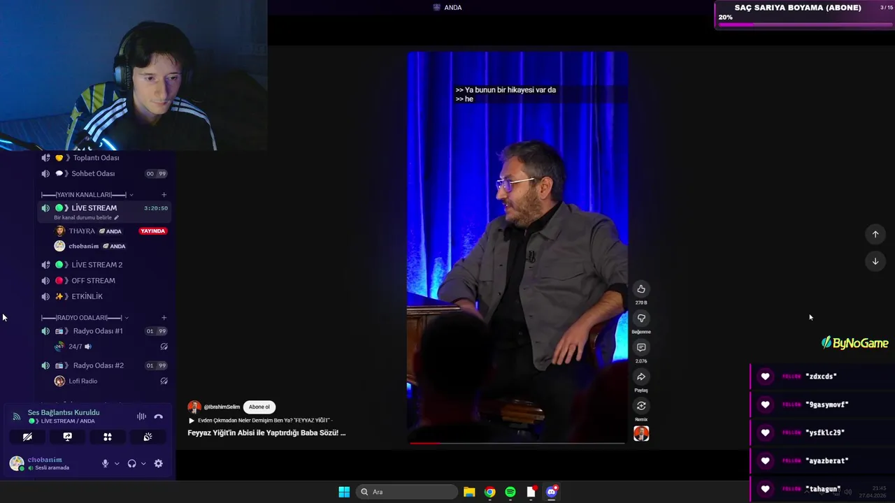Open noise suppression waveform icon
Image resolution: width=895 pixels, height=503 pixels.
[141, 416]
